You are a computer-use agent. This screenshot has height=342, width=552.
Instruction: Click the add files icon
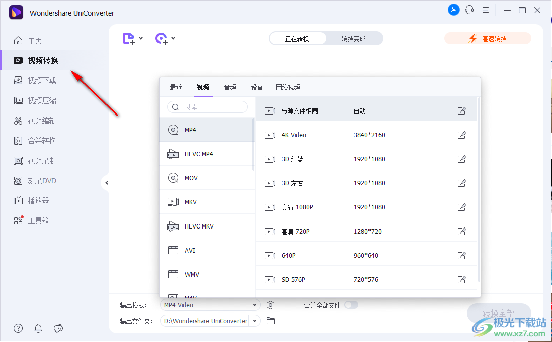(x=129, y=38)
